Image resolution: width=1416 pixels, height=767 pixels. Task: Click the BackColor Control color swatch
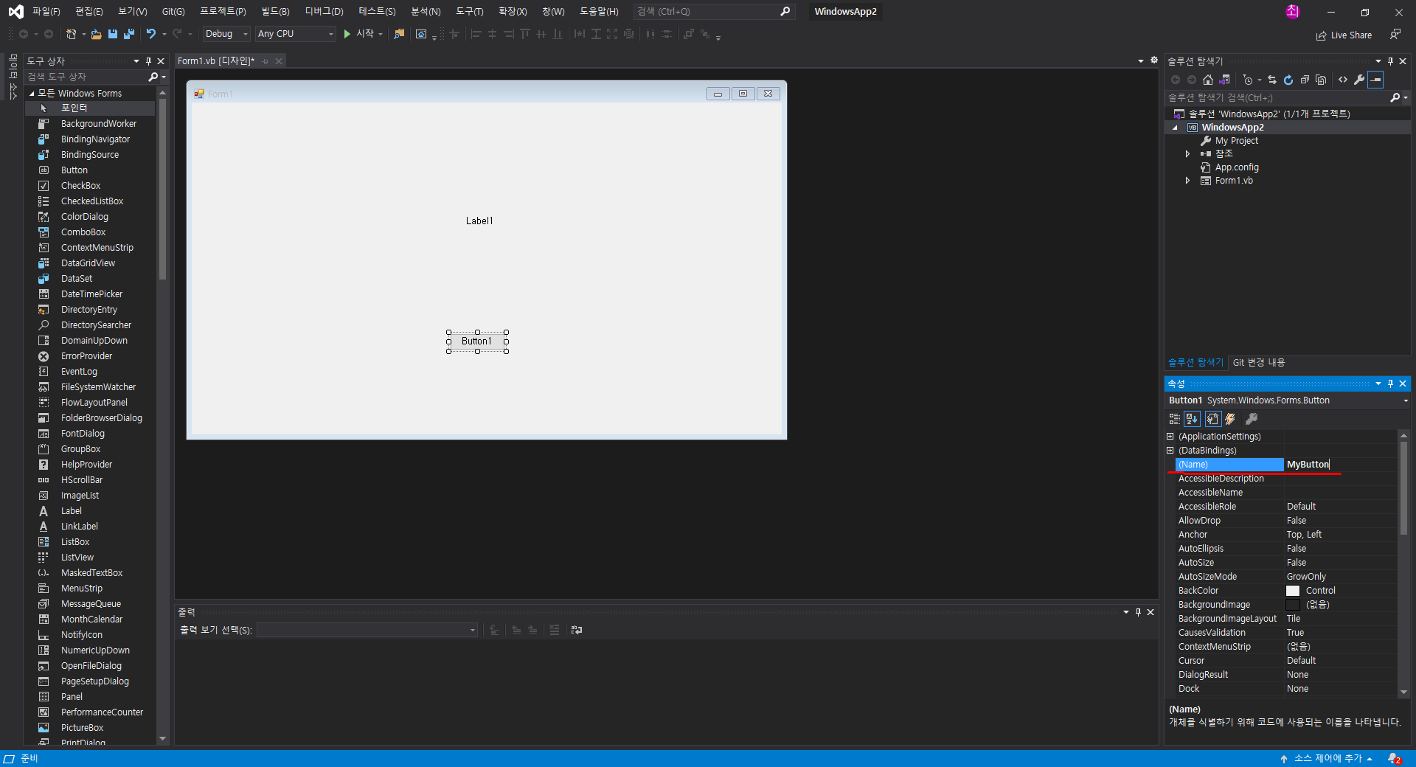tap(1293, 590)
